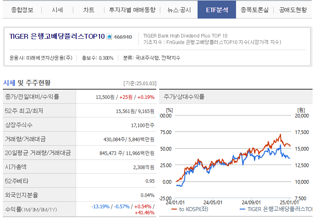Select the ETF분석 tab

pos(217,10)
